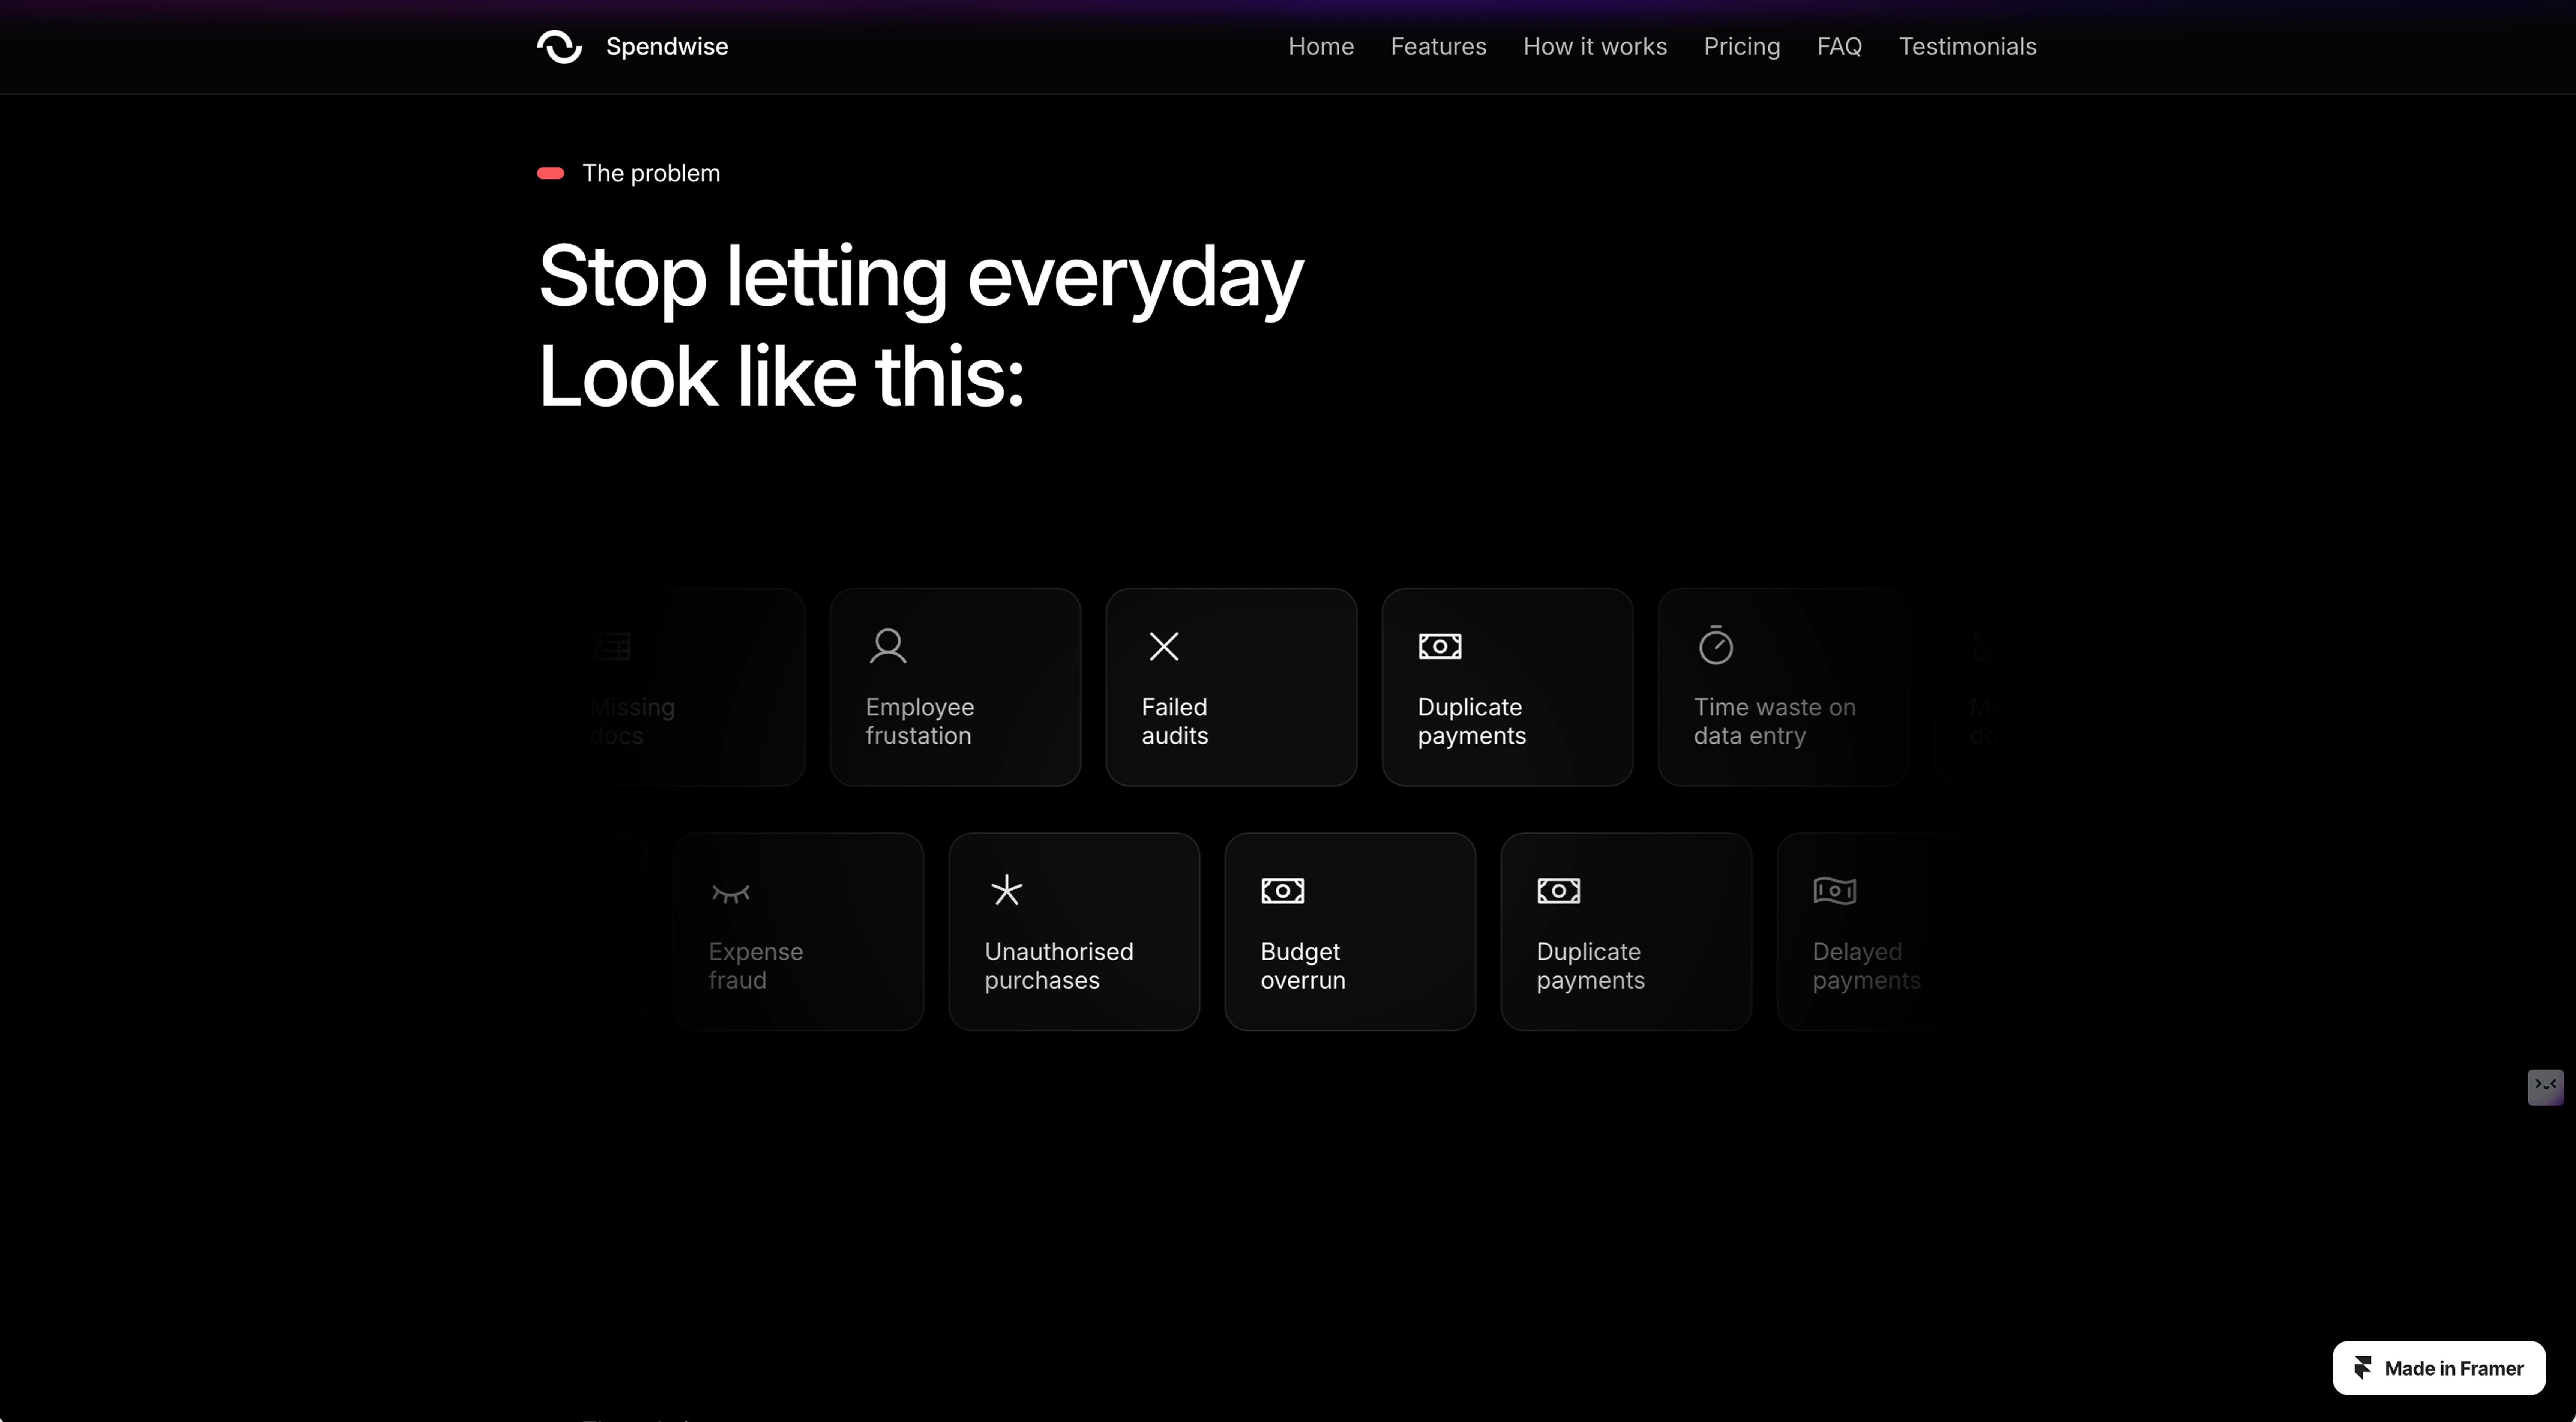Click the X icon on Failed audits card

point(1163,647)
